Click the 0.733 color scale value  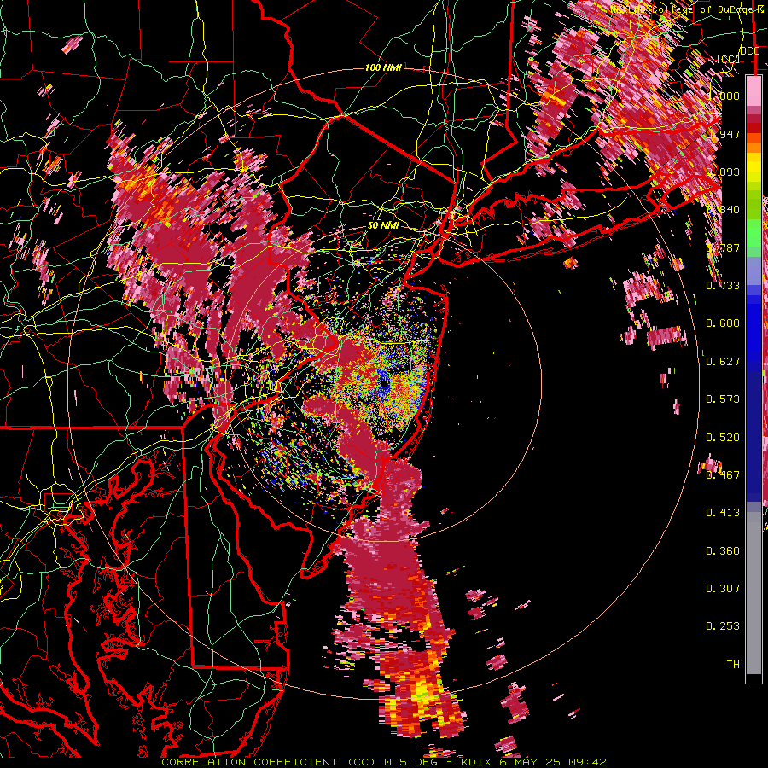723,286
